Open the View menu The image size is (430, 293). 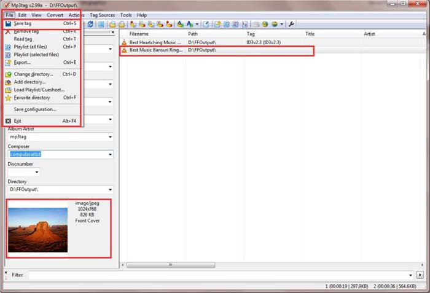point(36,15)
